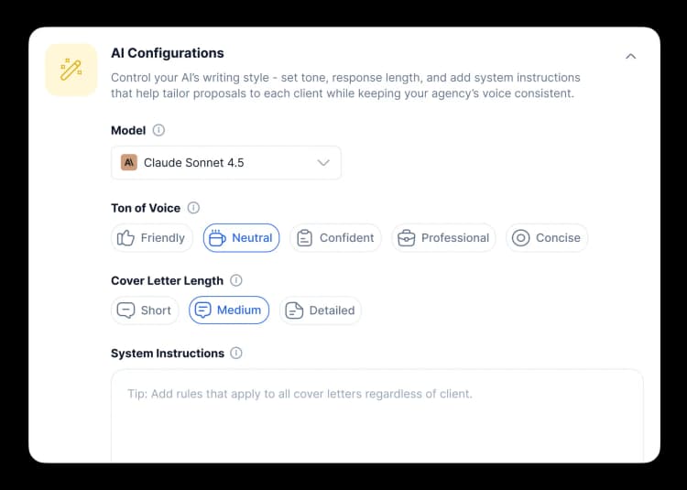Choose the Confident tone of voice
Screen dimensions: 687x490
coord(336,238)
